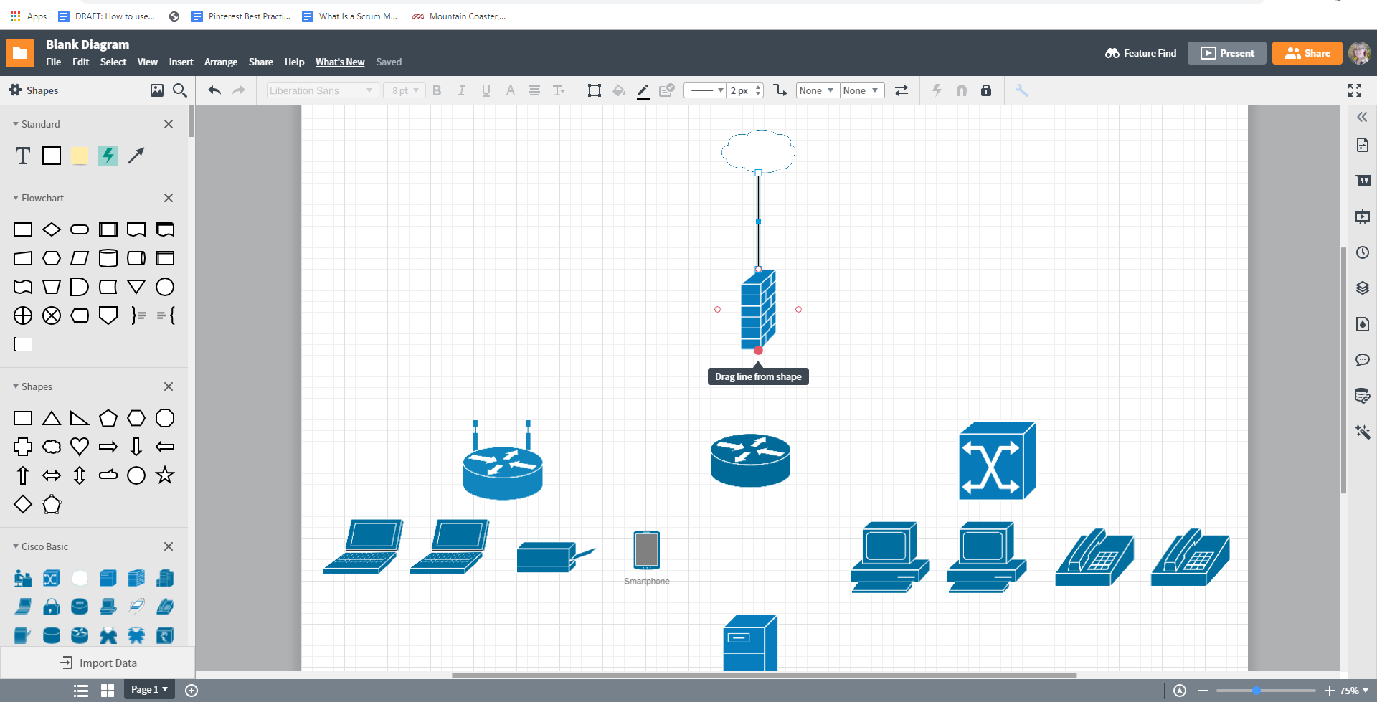Screen dimensions: 1377x702
Task: Open the Page 1 dropdown
Action: (149, 690)
